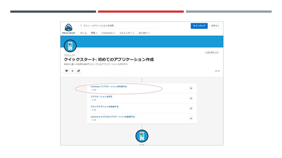This screenshot has height=158, width=282.
Task: Click the plus add icon
Action: point(72,71)
